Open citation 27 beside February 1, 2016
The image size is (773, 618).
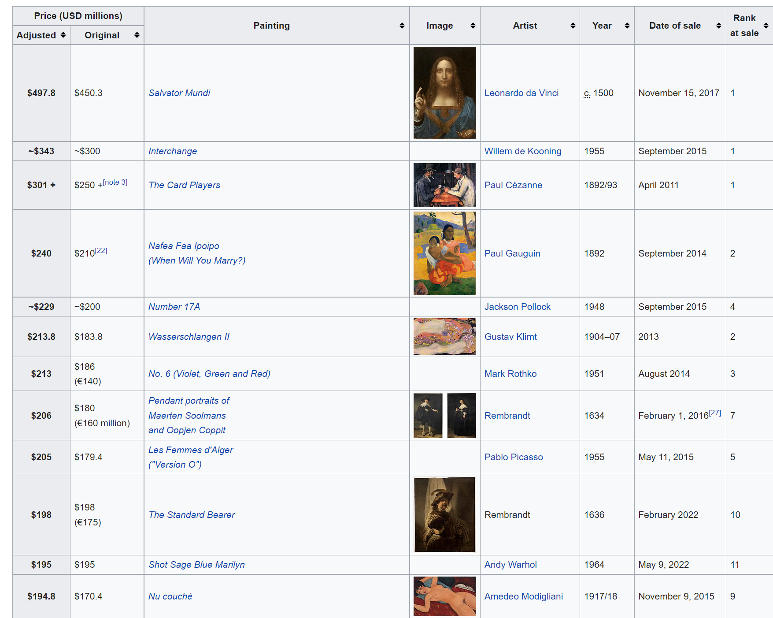(715, 413)
